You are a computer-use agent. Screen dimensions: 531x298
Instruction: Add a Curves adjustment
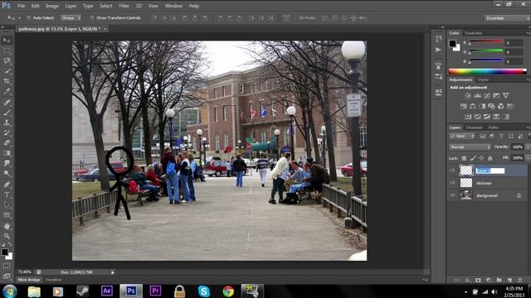(x=487, y=96)
